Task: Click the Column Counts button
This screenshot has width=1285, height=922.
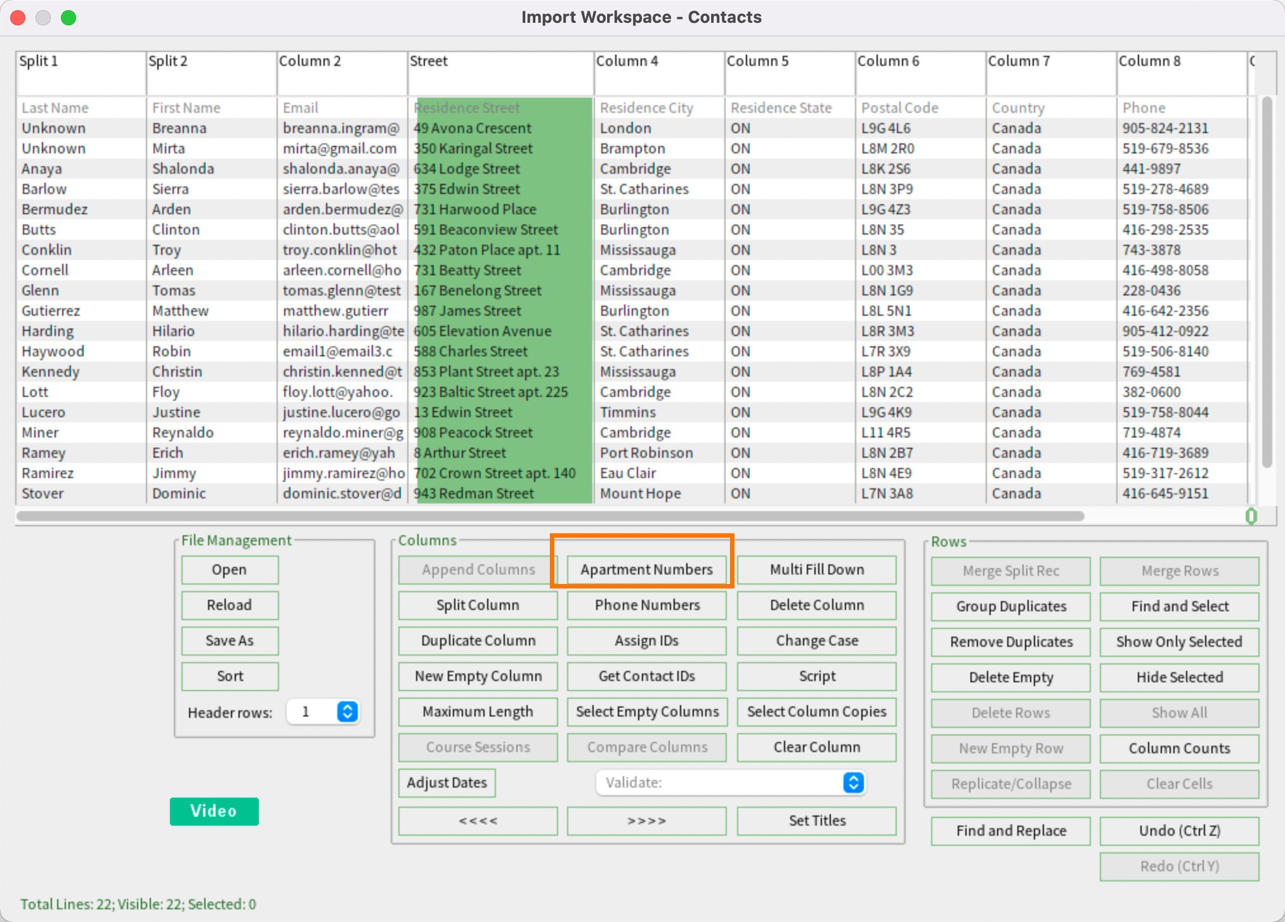Action: pyautogui.click(x=1179, y=748)
